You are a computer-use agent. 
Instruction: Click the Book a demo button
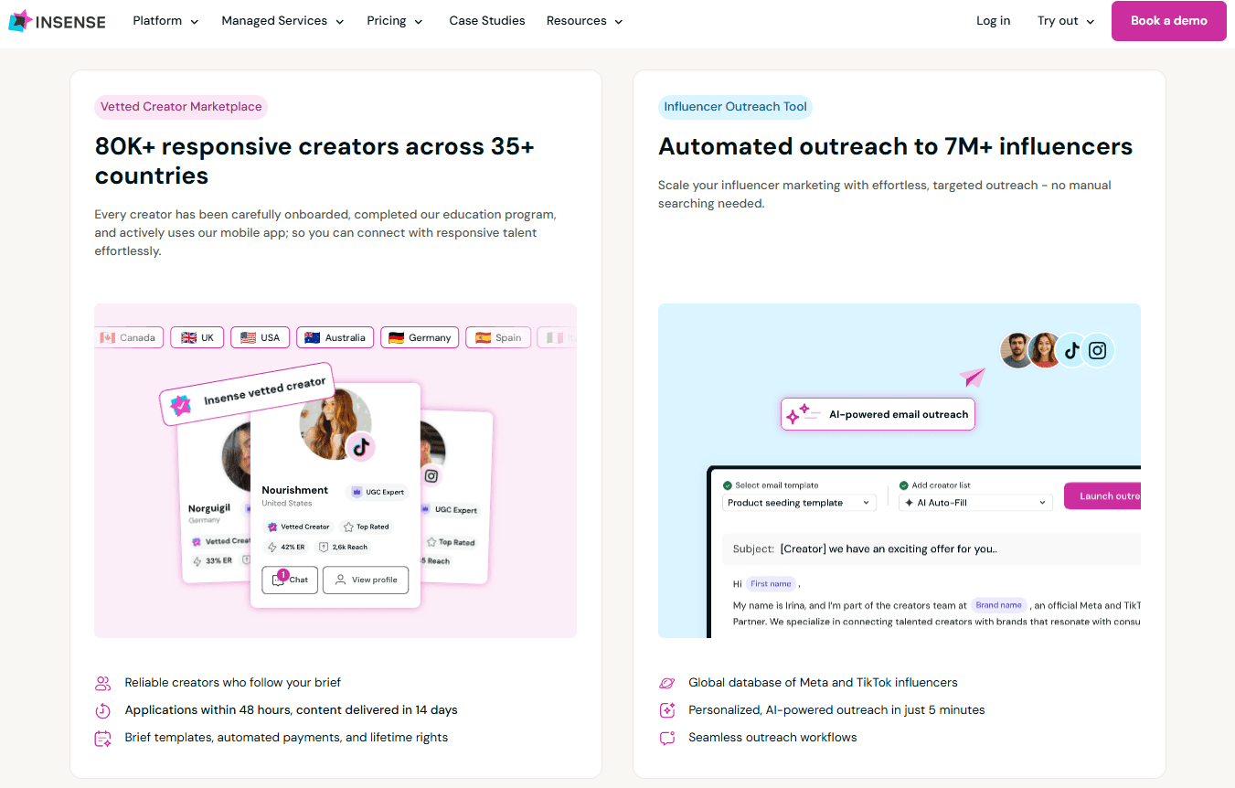(1168, 21)
